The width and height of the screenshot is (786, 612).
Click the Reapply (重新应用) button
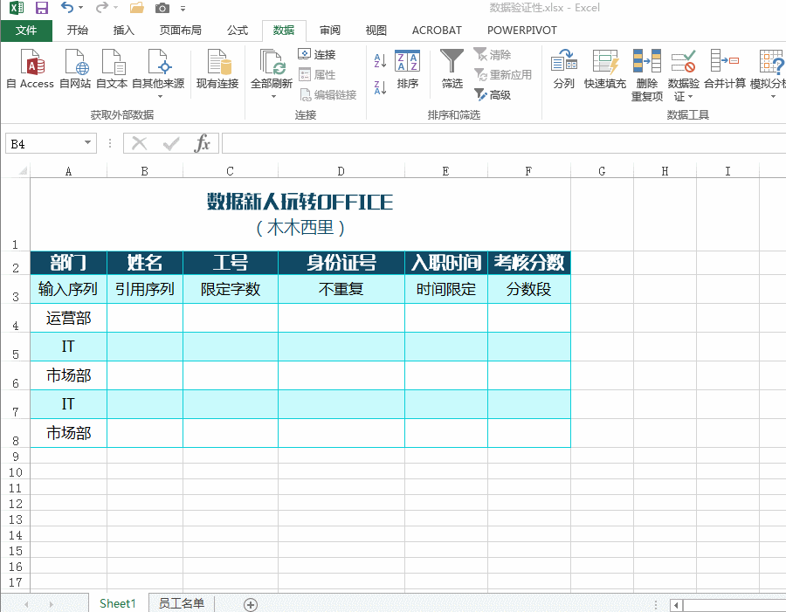click(x=503, y=75)
